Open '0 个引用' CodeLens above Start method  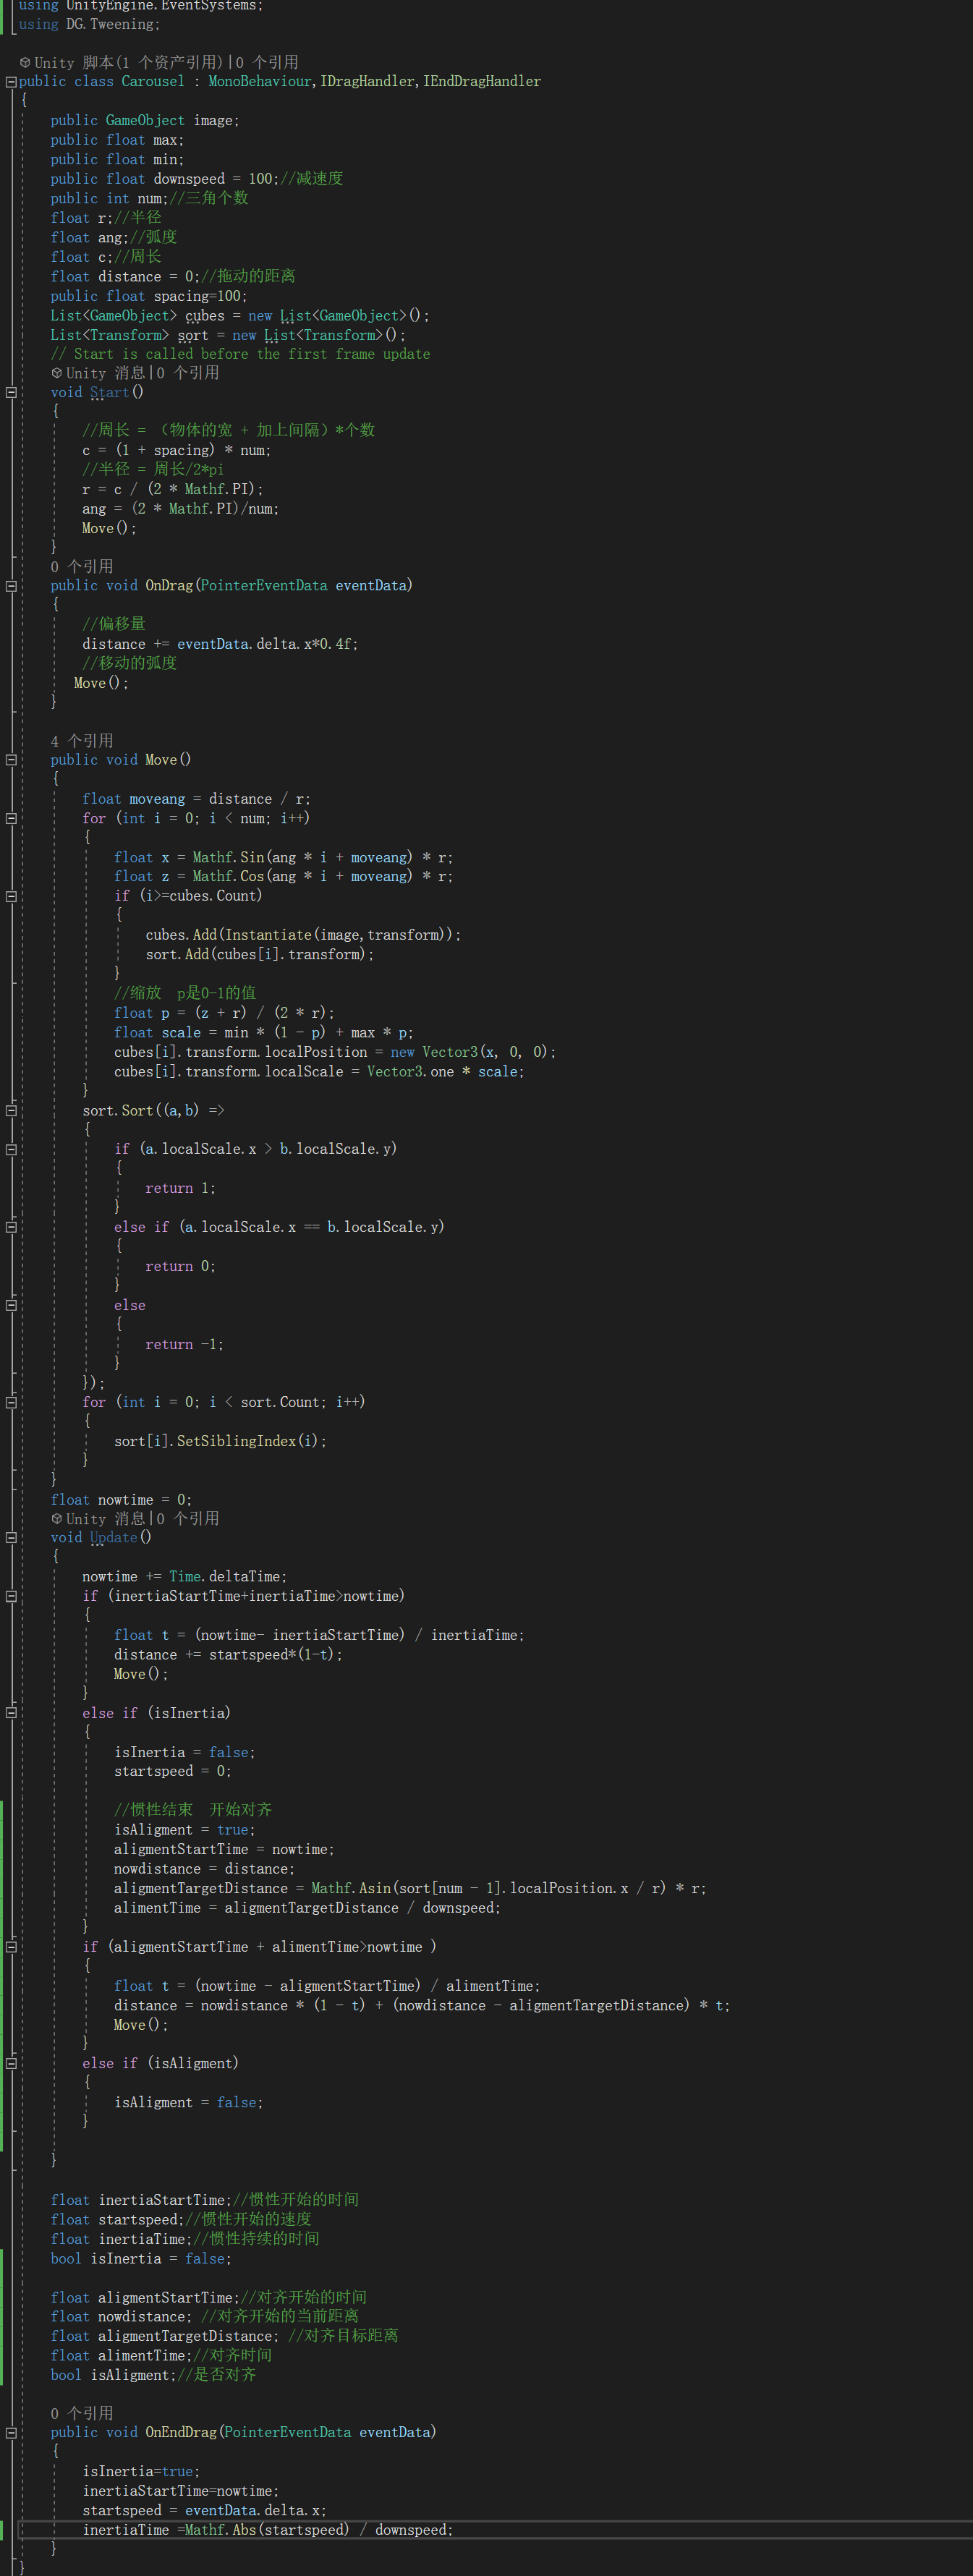188,373
